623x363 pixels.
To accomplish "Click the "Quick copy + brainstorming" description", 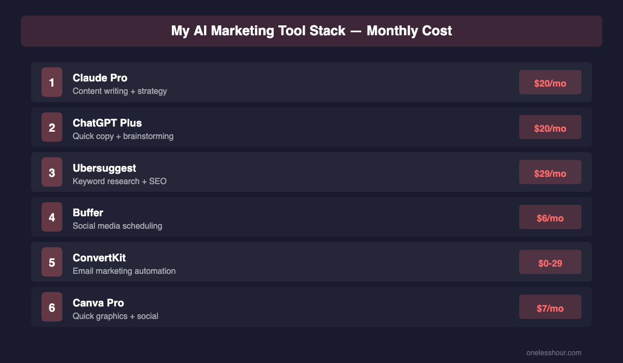I will point(123,136).
